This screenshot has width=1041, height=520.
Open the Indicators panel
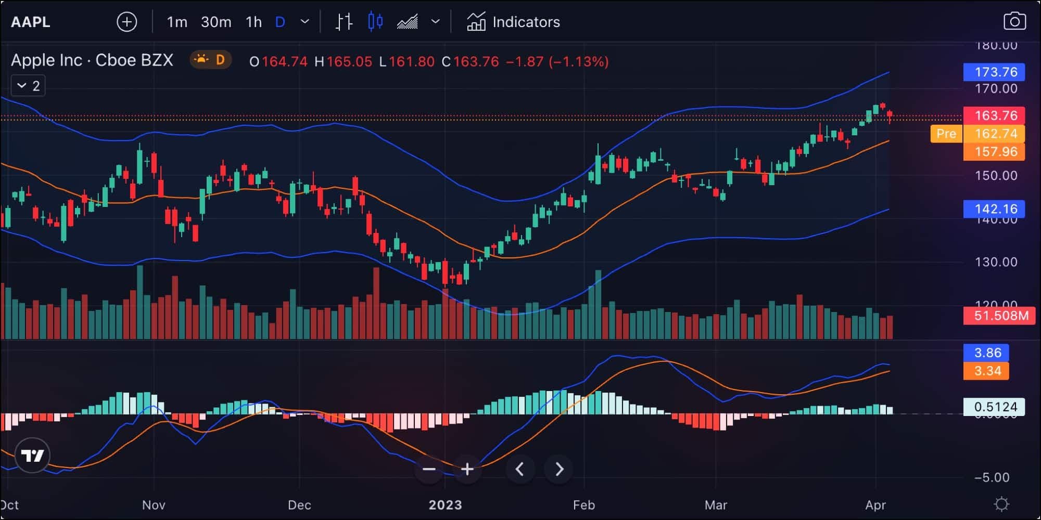(513, 22)
